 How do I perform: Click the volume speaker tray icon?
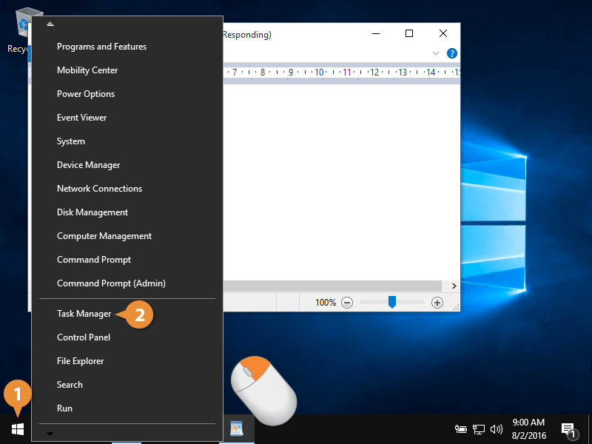pos(496,429)
